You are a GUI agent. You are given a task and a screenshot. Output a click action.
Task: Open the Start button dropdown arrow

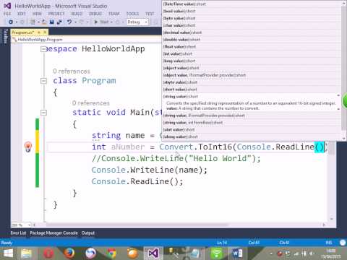click(x=111, y=22)
